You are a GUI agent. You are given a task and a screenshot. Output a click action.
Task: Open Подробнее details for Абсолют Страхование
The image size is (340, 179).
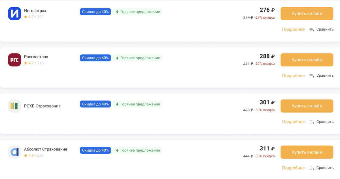tap(293, 168)
